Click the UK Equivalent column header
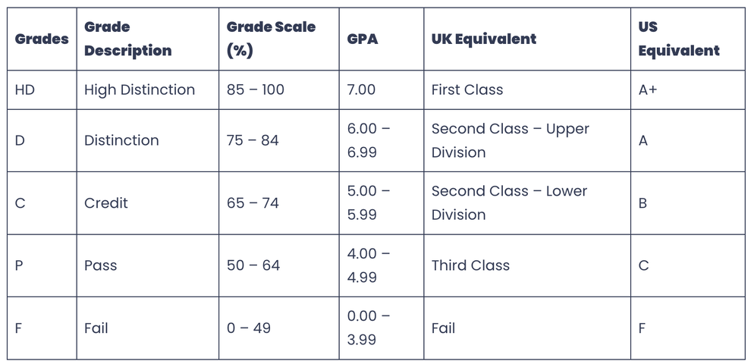This screenshot has width=751, height=364. (483, 39)
